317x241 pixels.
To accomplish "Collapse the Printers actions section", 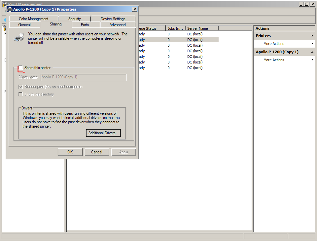I will [312, 36].
